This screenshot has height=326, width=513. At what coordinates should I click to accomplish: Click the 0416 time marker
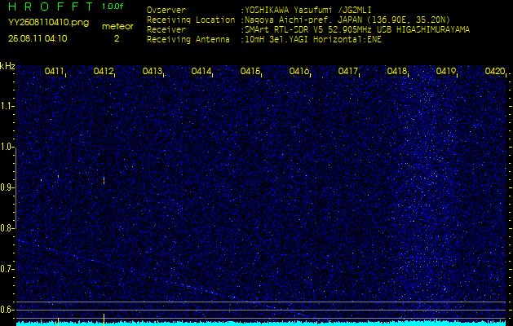(299, 71)
